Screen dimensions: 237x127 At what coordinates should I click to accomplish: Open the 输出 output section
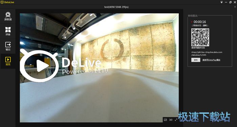point(8,46)
